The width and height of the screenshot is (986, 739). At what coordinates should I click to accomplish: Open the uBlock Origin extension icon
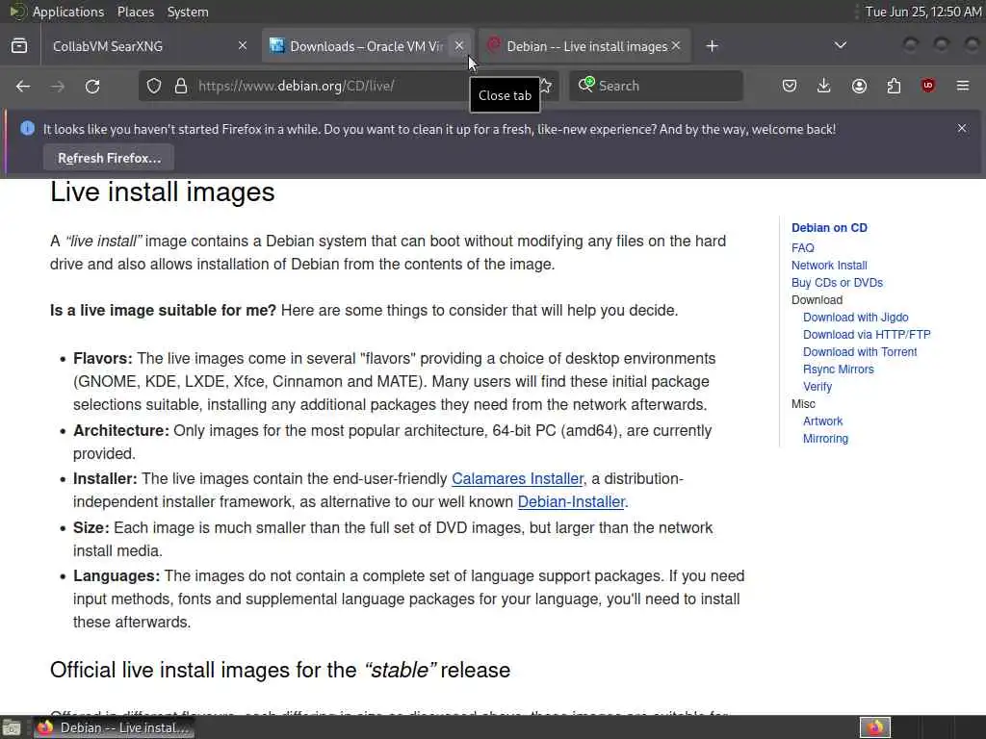[928, 86]
